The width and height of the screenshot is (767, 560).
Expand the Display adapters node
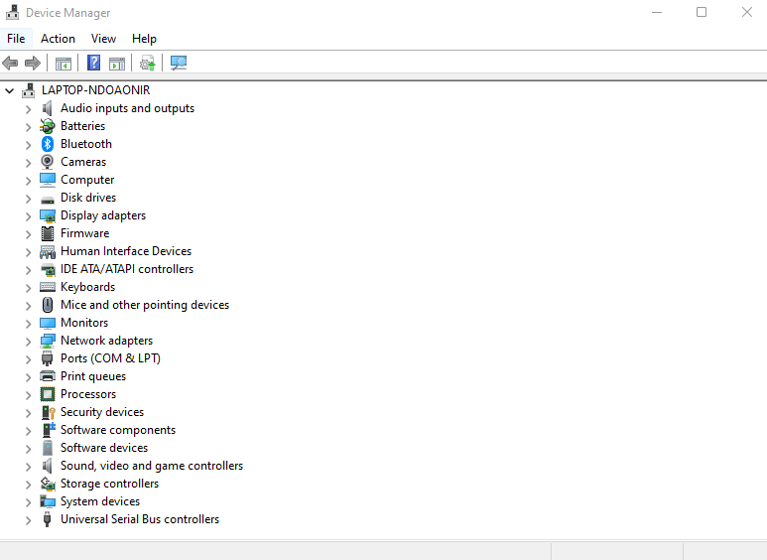[28, 215]
